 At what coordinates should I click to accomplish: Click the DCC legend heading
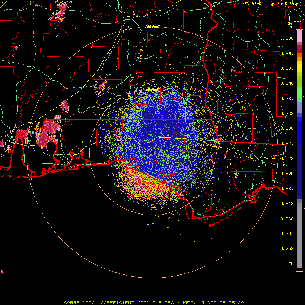point(298,20)
